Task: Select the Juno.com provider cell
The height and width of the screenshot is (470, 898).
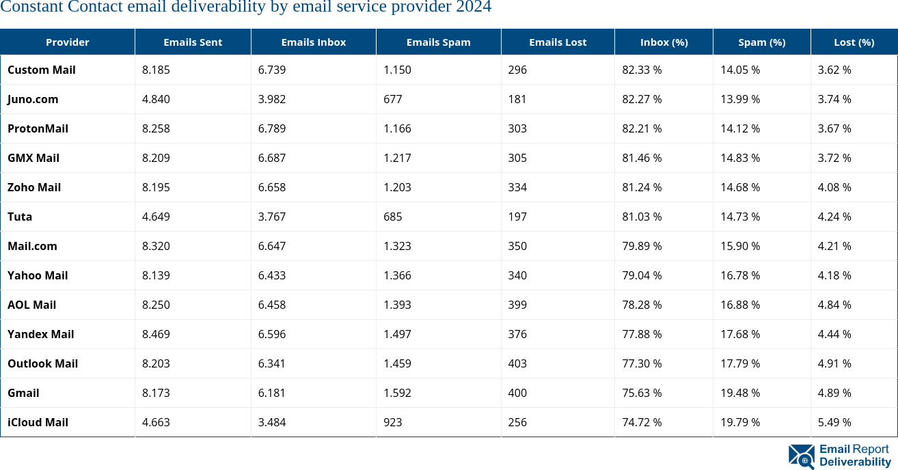Action: (x=68, y=99)
